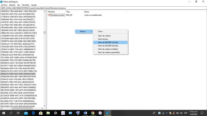Open the Edición menu
This screenshot has width=207, height=116.
(12, 5)
